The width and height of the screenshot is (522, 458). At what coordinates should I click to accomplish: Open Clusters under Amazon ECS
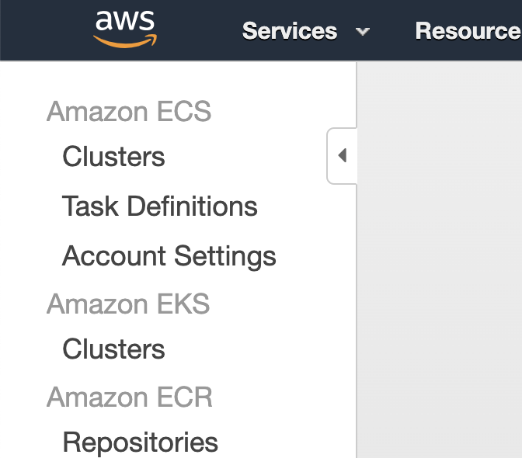click(113, 156)
